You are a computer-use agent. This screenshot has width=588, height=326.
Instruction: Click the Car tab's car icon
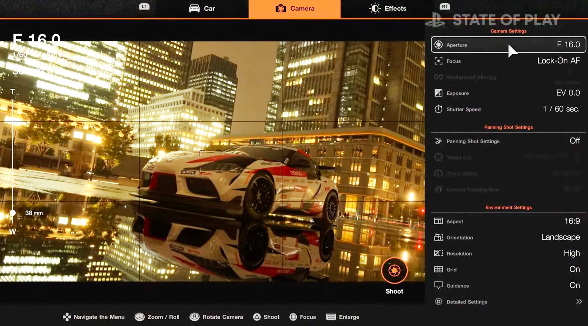pyautogui.click(x=194, y=8)
